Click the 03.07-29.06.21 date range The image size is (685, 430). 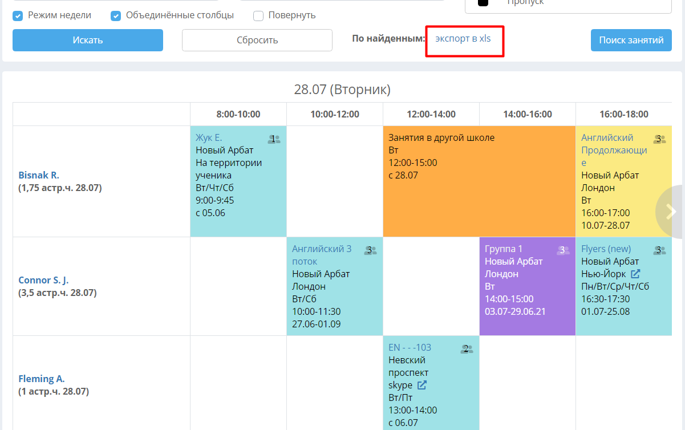click(516, 311)
